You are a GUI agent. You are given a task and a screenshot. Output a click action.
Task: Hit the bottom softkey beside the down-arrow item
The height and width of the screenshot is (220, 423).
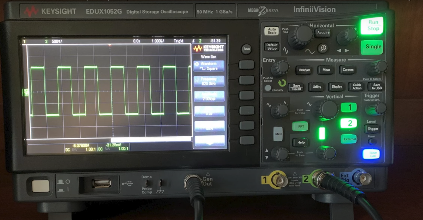click(247, 140)
